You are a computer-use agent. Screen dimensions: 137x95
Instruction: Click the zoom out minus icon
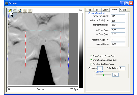coord(30,11)
